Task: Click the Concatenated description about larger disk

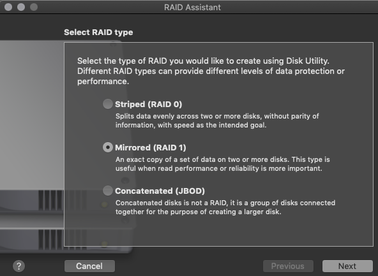Action: (x=225, y=207)
